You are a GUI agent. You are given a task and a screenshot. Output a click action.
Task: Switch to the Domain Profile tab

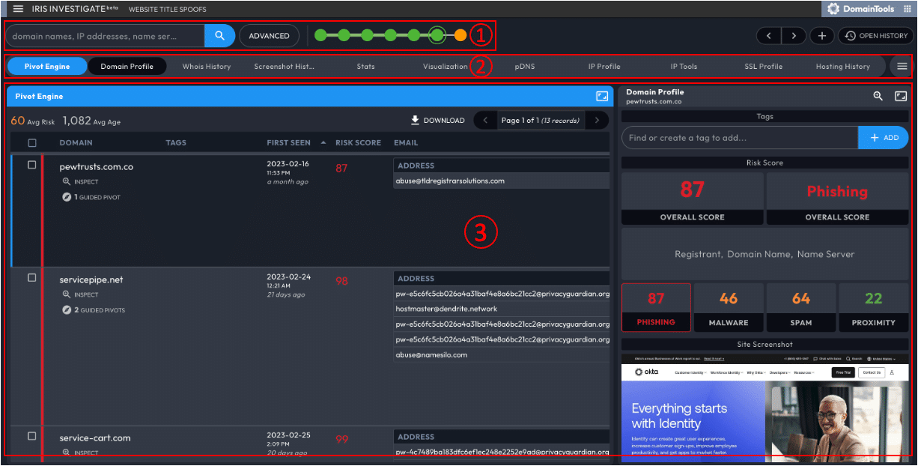click(127, 66)
